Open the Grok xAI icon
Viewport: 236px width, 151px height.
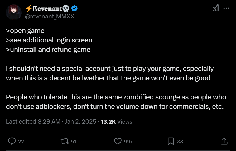215,8
